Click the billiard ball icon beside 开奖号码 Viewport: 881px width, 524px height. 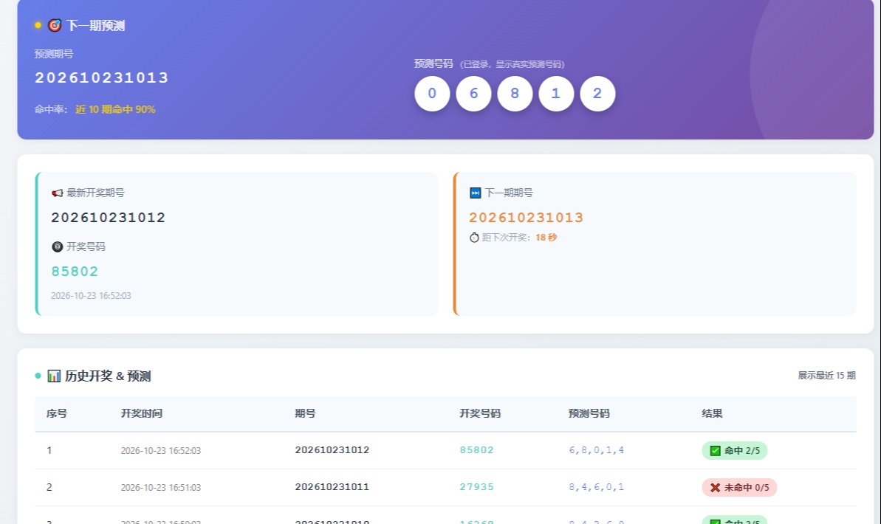point(58,247)
